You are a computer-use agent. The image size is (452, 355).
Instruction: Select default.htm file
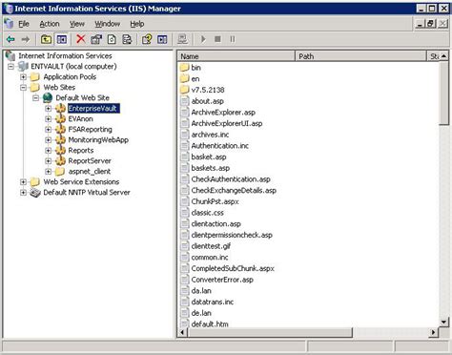pos(210,324)
